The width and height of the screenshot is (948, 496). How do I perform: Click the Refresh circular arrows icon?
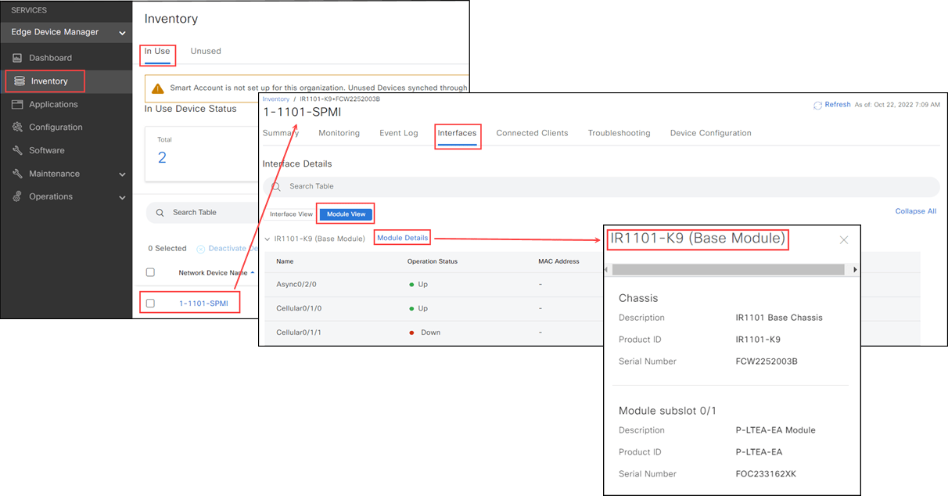tap(817, 105)
